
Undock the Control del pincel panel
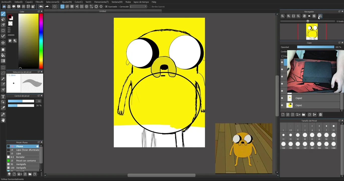coord(39,96)
